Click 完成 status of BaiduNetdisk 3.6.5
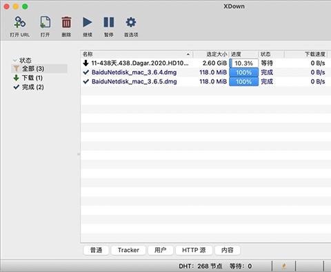Screen dimensions: 331x272 coord(267,81)
